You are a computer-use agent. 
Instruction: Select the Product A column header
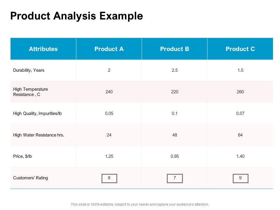point(109,49)
